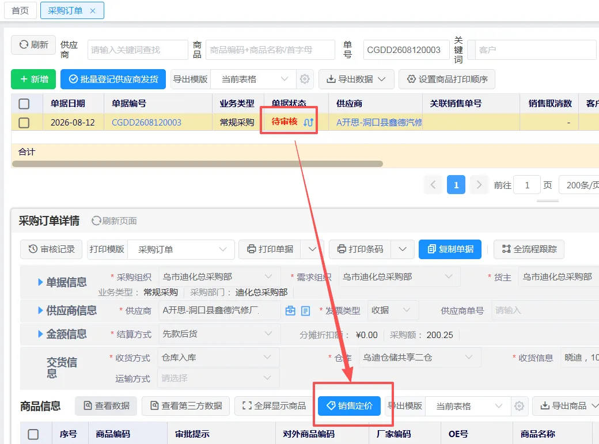Click 全屏显示商品 button
This screenshot has width=599, height=444.
click(274, 406)
